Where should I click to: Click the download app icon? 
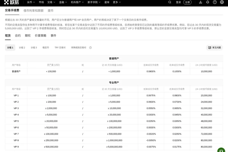201,2
